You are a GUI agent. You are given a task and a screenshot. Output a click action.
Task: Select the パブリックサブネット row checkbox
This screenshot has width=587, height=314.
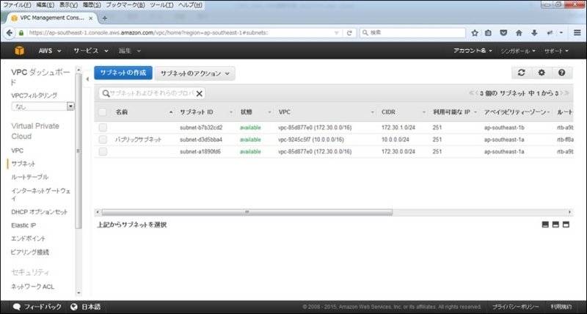click(103, 139)
